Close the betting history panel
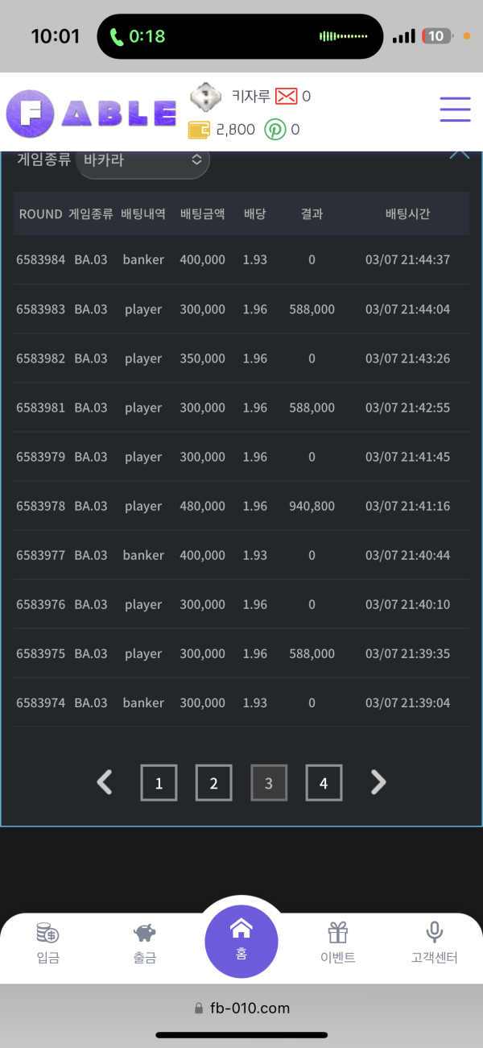483x1048 pixels. [x=459, y=153]
